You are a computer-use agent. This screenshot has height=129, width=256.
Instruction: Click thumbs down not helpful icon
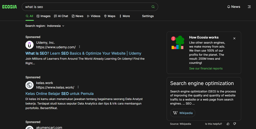[x=235, y=124]
